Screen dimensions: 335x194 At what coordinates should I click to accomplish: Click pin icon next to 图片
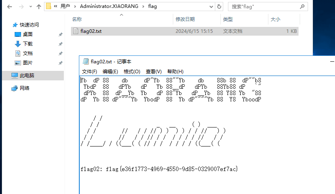(61, 63)
